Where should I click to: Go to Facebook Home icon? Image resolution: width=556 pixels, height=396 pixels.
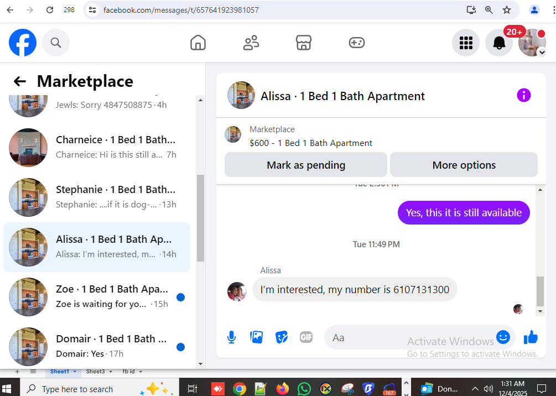(198, 43)
